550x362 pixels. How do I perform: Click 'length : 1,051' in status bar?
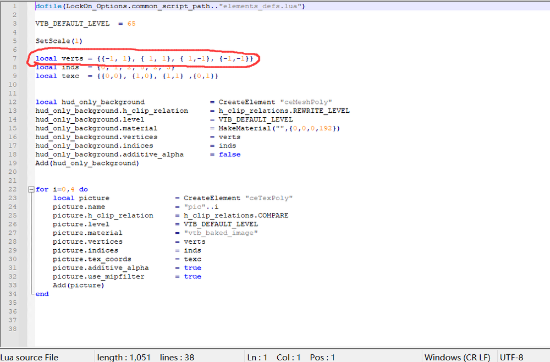tap(124, 357)
